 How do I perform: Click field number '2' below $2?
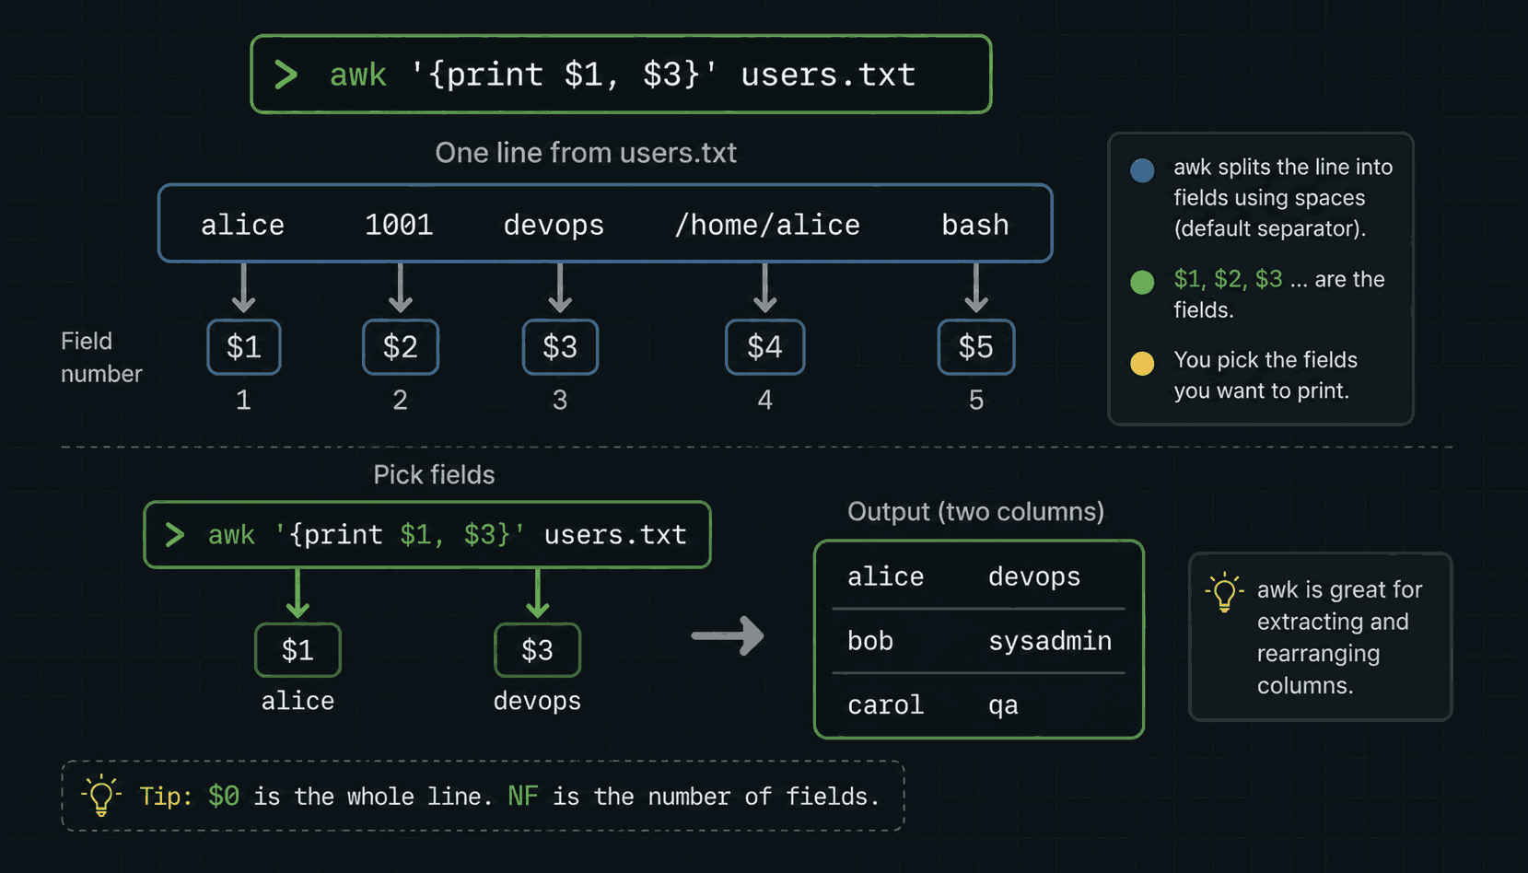click(400, 401)
